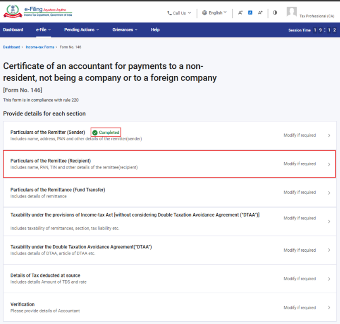Open the user profile avatar
Image resolution: width=340 pixels, height=324 pixels.
click(292, 12)
